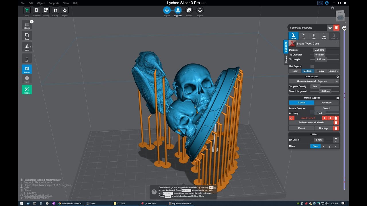Open the 3D Printer settings icon
367x206 pixels.
pos(36,10)
